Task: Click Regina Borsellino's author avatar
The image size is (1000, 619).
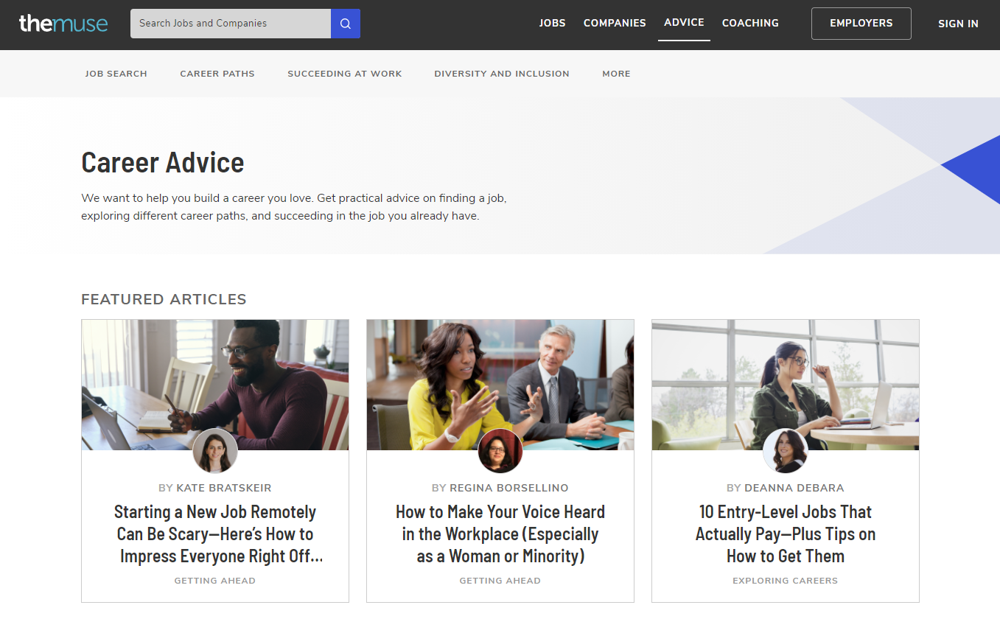Action: 500,451
